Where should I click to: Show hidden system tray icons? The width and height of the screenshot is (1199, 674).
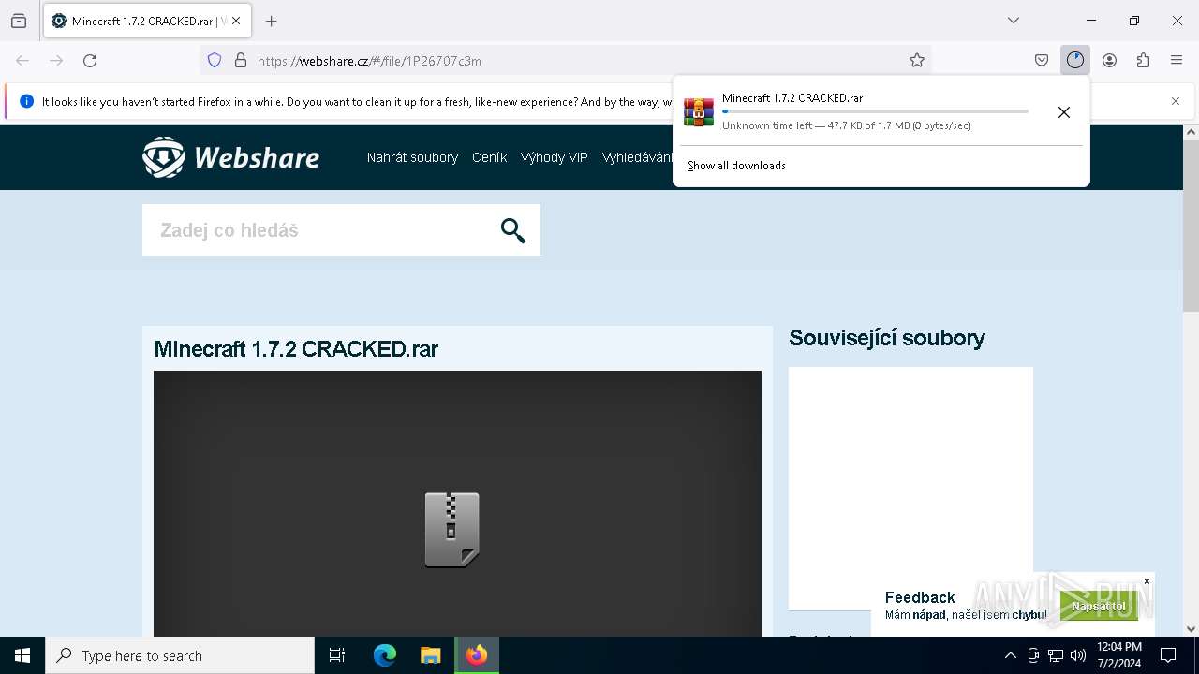click(1010, 655)
